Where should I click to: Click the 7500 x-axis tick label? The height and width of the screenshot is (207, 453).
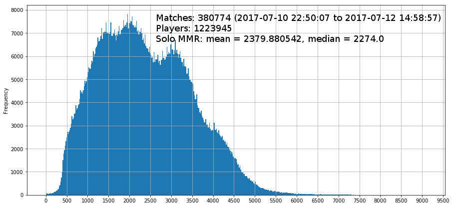click(360, 200)
